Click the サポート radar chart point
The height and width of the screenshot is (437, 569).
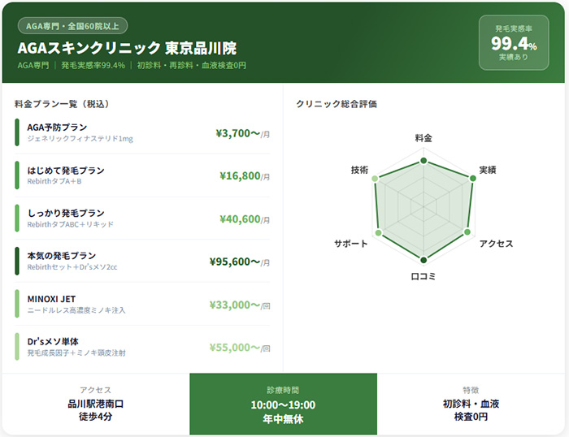point(378,233)
